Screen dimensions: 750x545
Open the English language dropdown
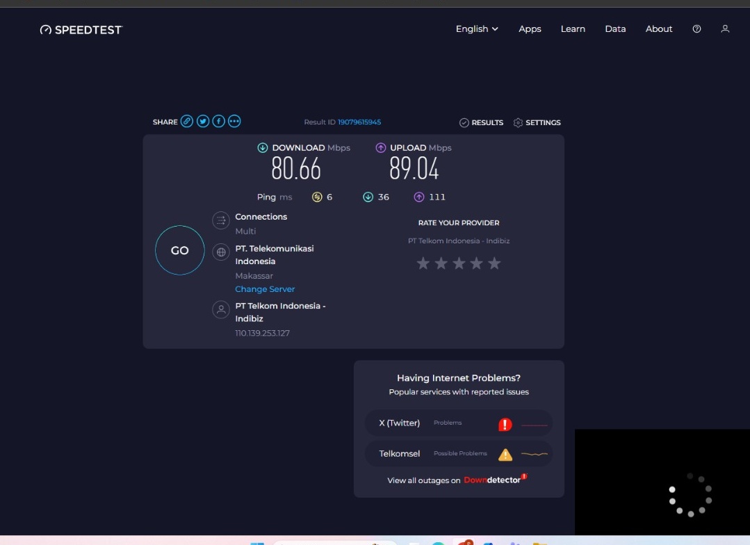coord(477,29)
